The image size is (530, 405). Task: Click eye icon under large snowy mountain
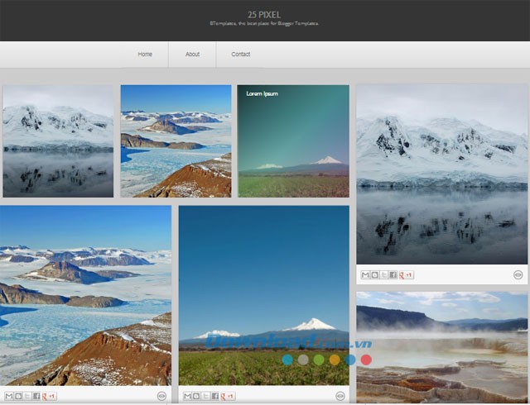pos(518,274)
